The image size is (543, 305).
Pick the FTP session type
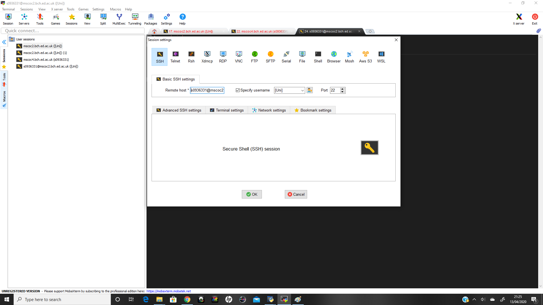coord(255,57)
